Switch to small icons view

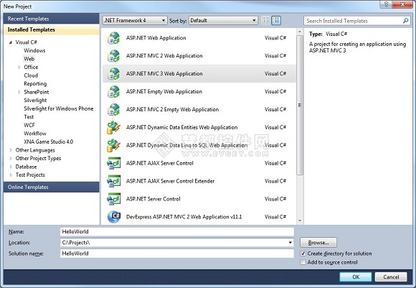pyautogui.click(x=265, y=20)
